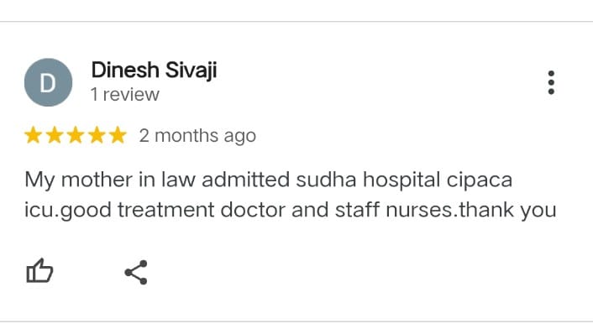593x329 pixels.
Task: Open the three-dot more options menu
Action: [551, 82]
